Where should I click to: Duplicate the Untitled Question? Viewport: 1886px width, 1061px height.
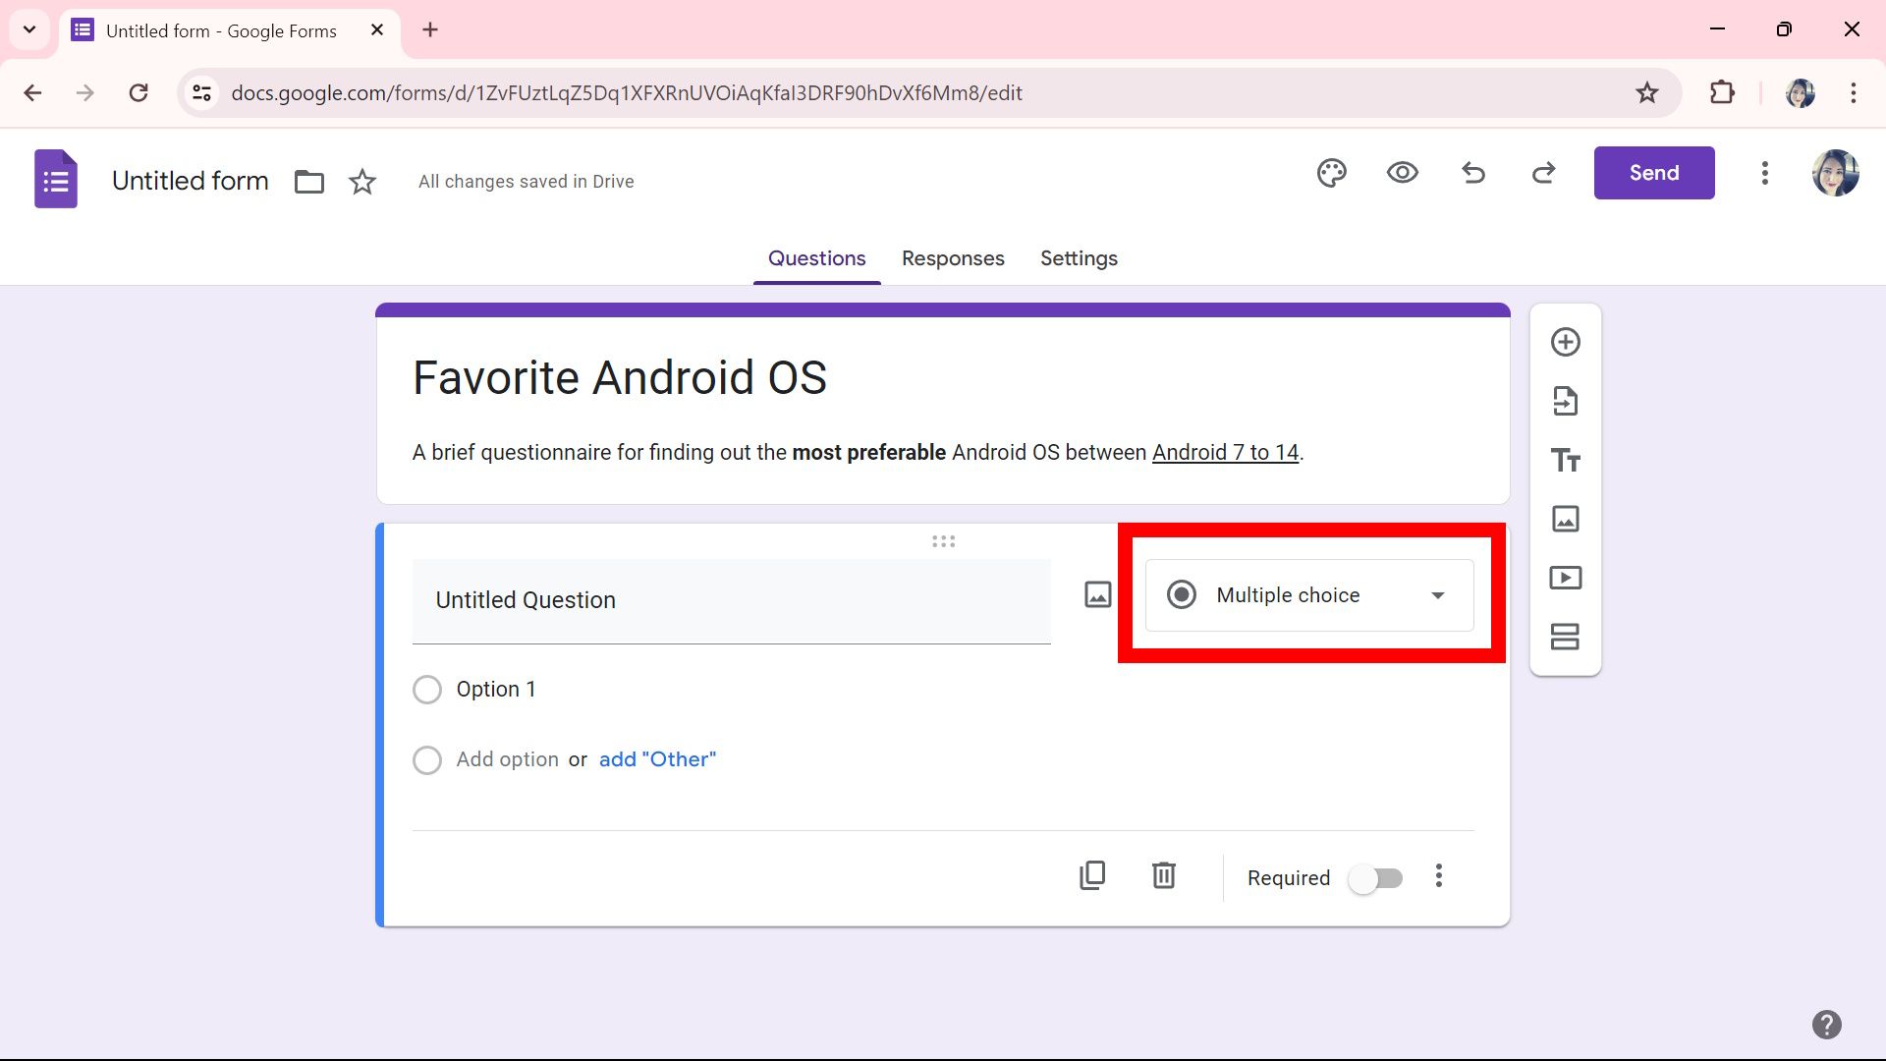click(1092, 875)
